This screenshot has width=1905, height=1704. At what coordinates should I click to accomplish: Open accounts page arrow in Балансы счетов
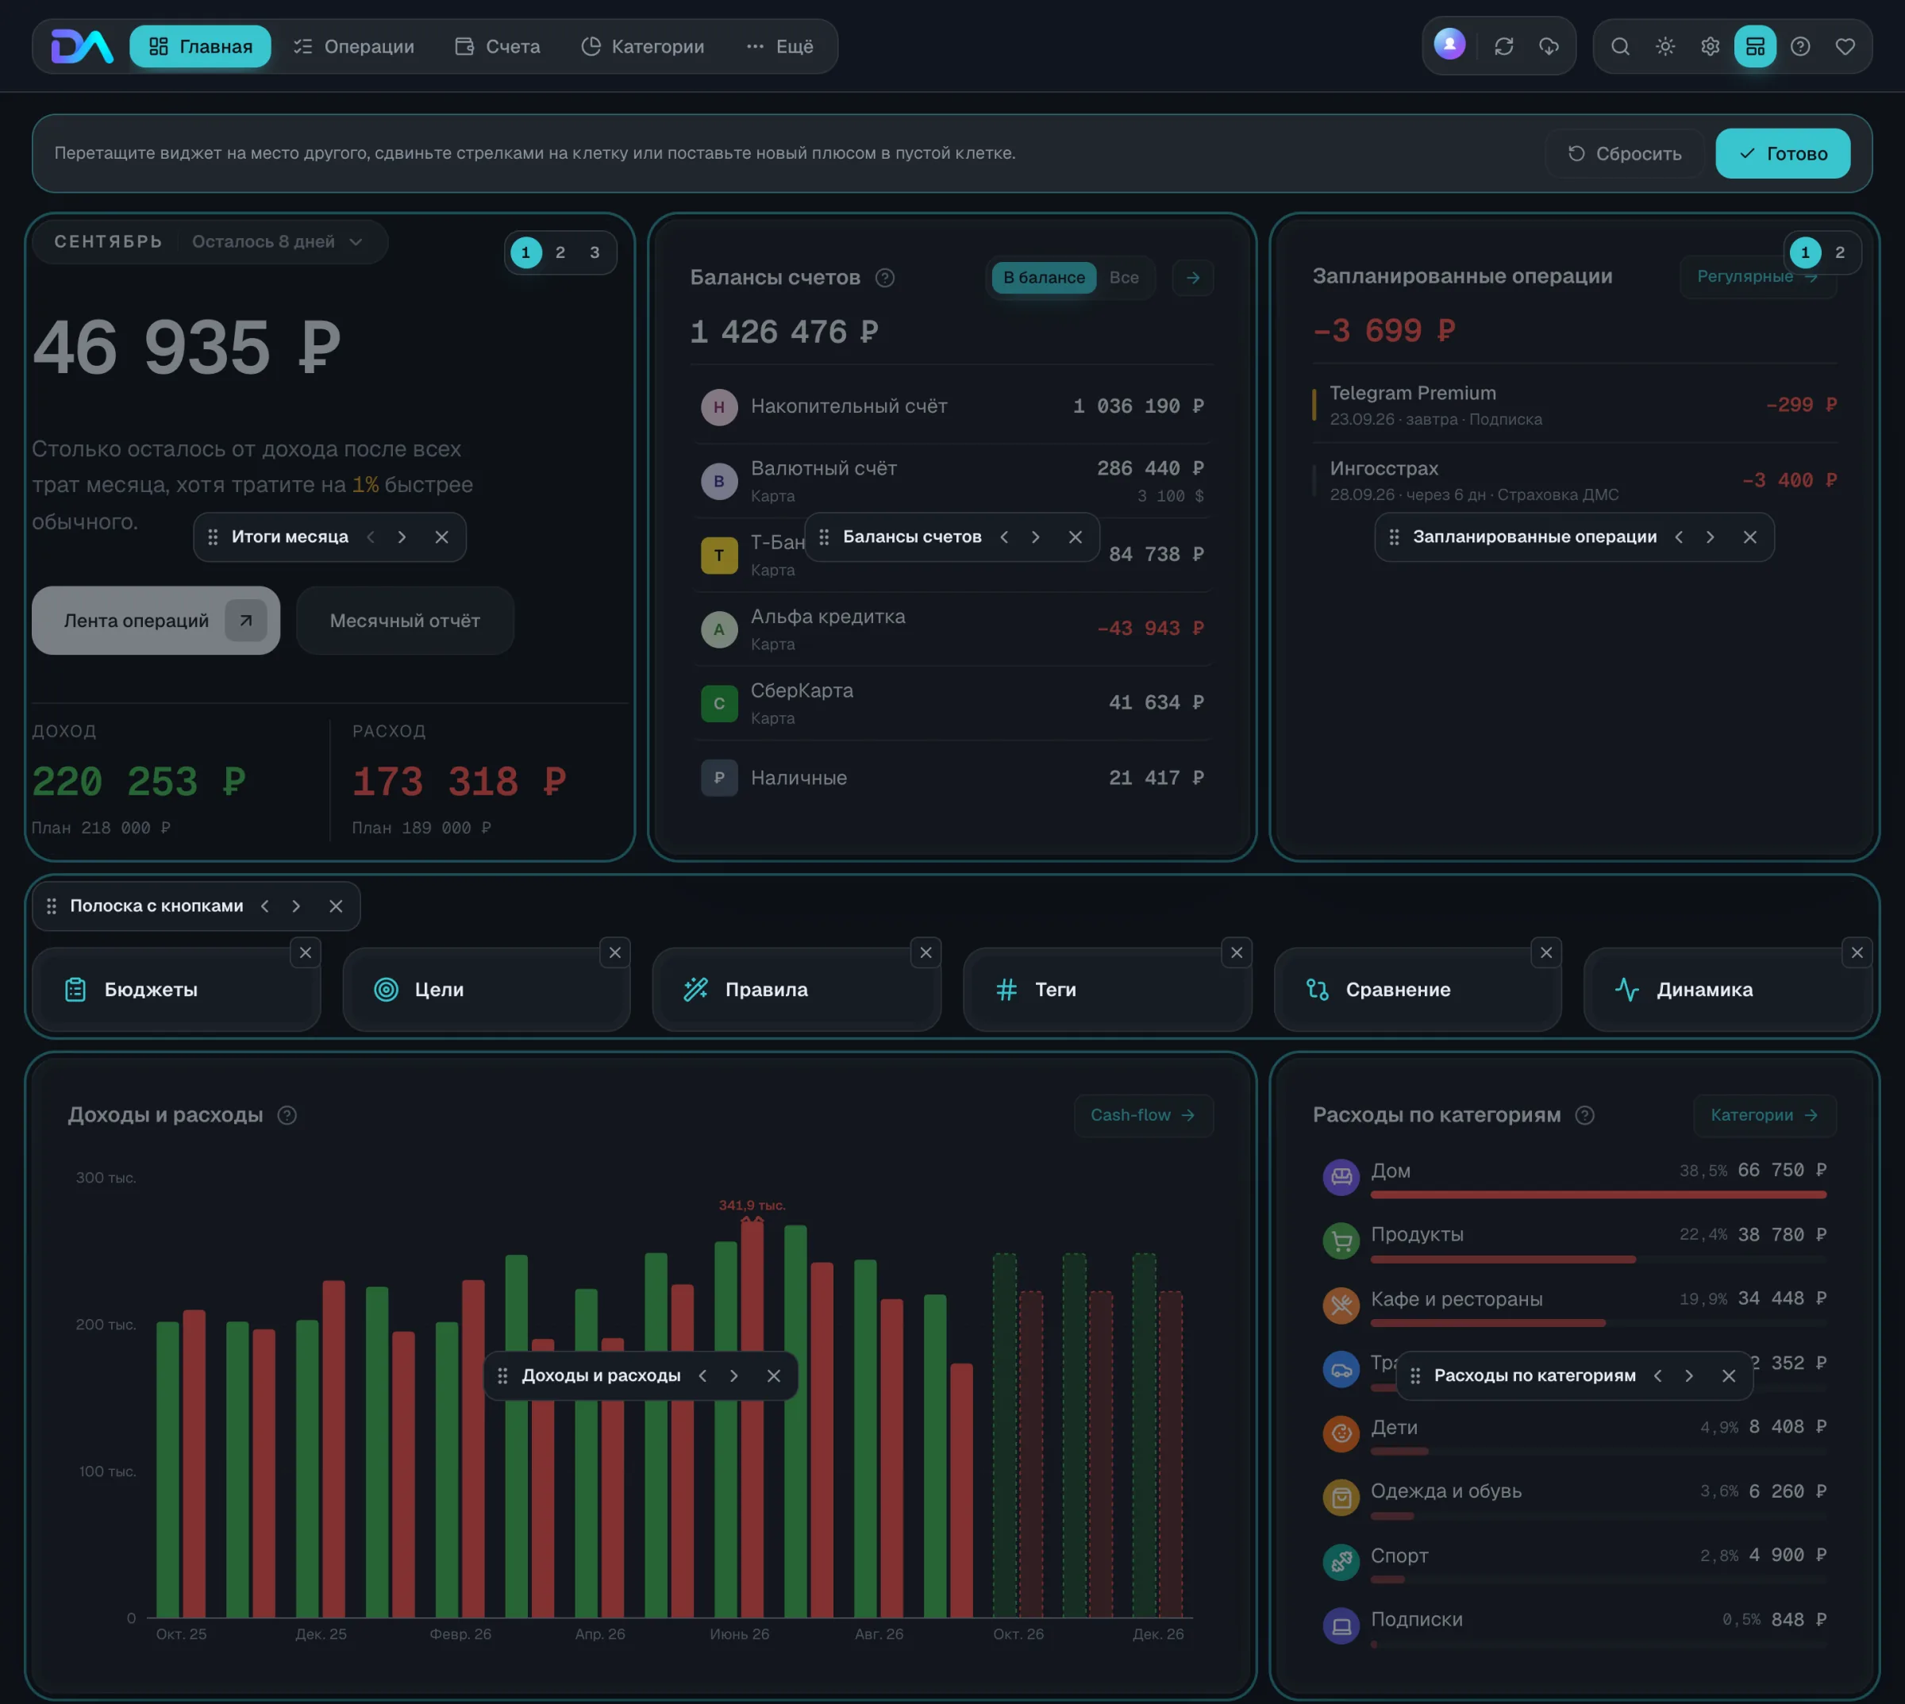[x=1193, y=277]
